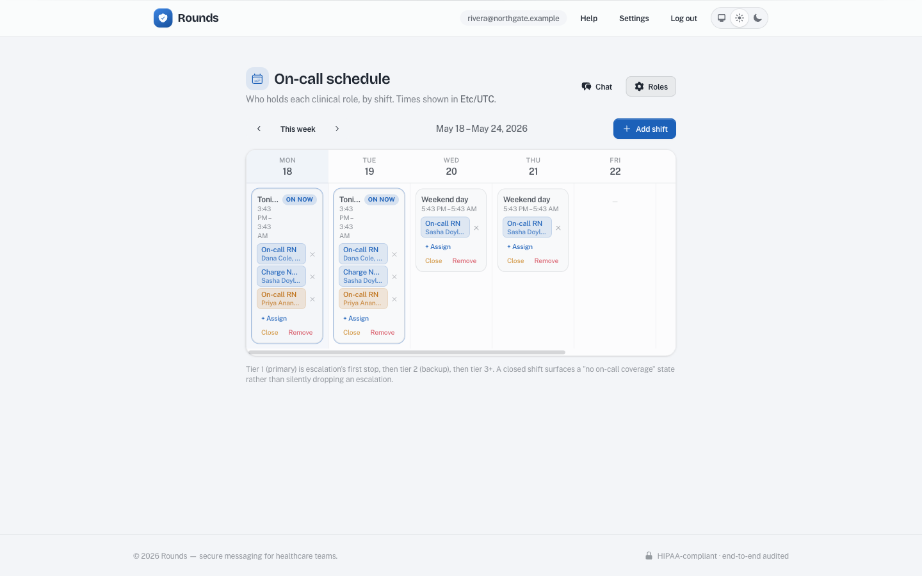Viewport: 922px width, 576px height.
Task: Select Tuesday's Charge Nurse Sasha Doyle chip
Action: [363, 276]
